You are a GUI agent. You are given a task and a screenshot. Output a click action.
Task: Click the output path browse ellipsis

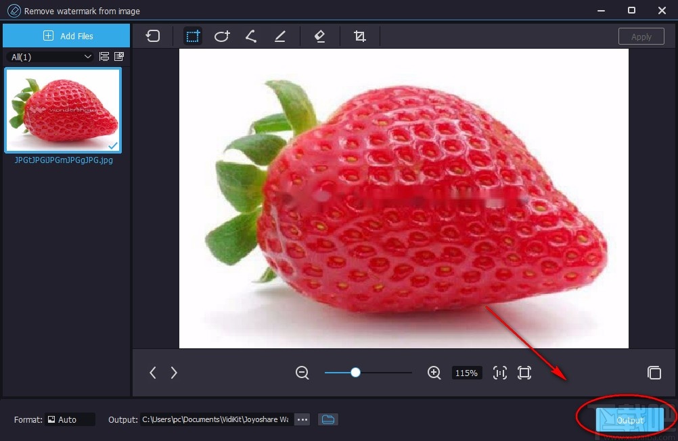pos(302,419)
